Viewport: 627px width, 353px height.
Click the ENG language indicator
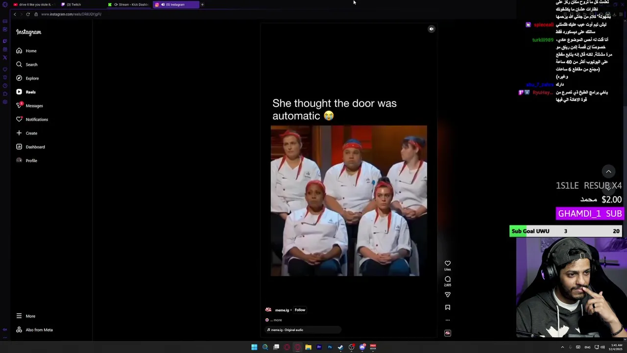pos(587,347)
